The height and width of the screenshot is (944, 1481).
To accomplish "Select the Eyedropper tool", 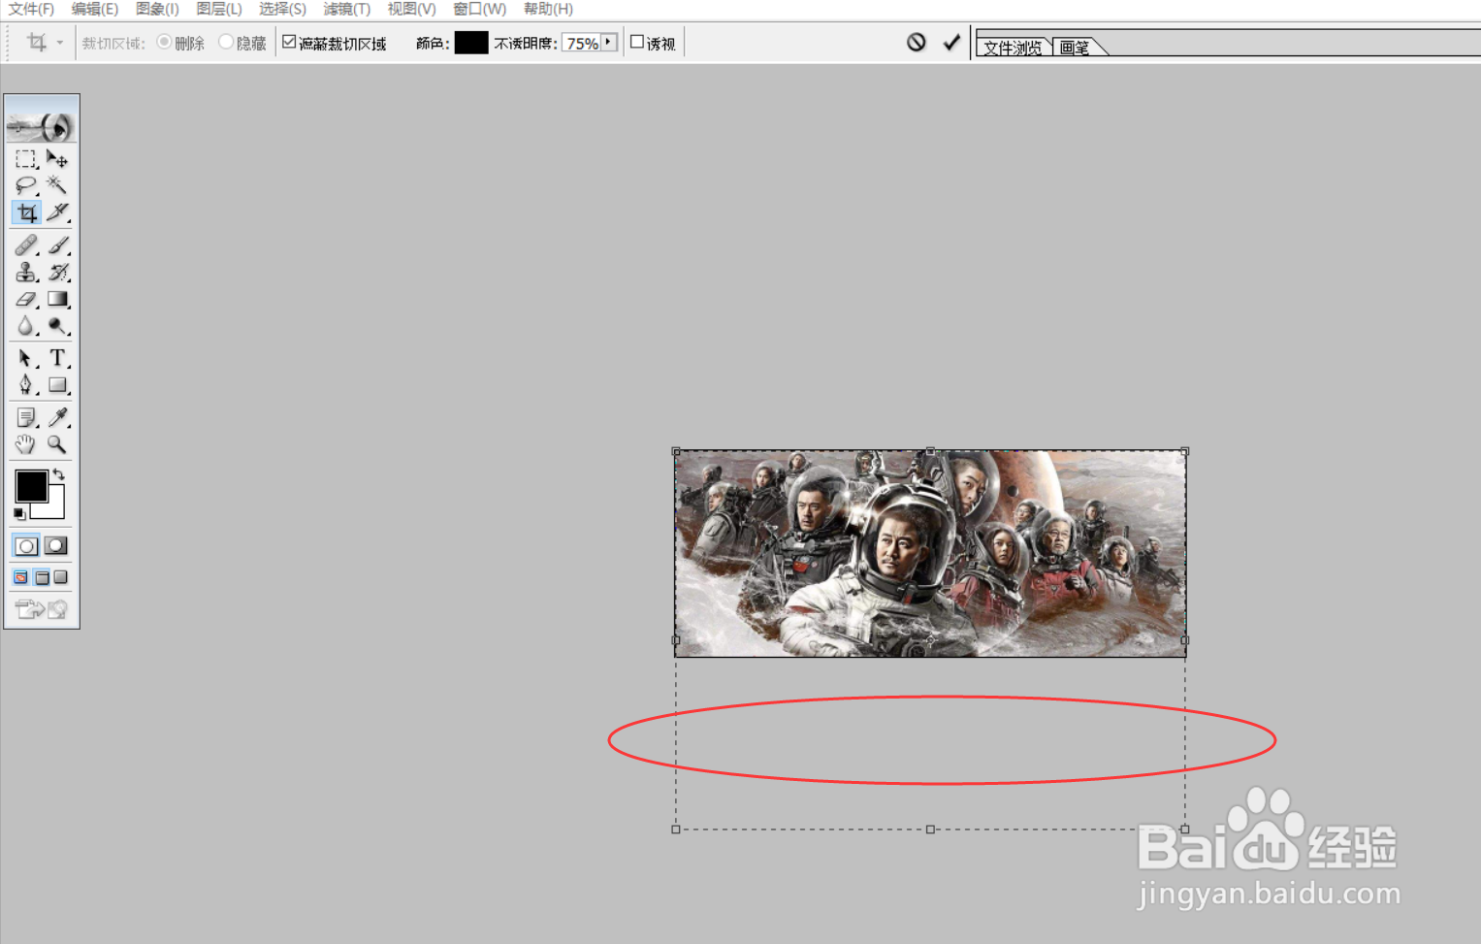I will pyautogui.click(x=57, y=417).
